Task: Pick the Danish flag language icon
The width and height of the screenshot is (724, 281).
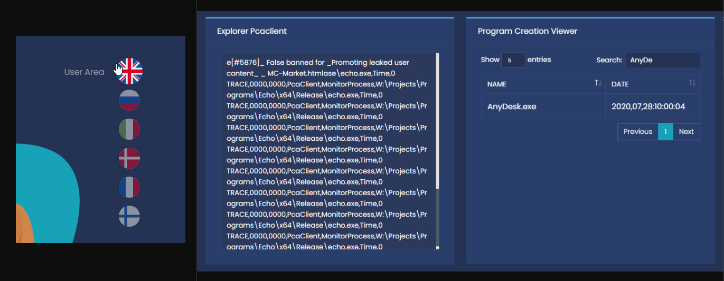Action: (x=129, y=158)
